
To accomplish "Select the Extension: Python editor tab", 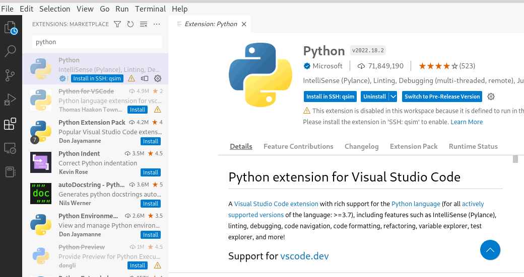I will [210, 24].
